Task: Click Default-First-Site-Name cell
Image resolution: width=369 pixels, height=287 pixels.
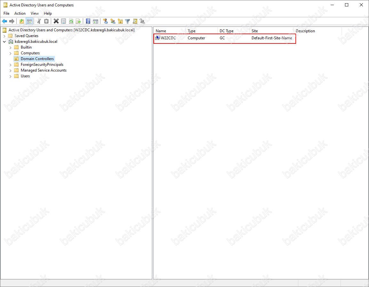Action: (271, 38)
